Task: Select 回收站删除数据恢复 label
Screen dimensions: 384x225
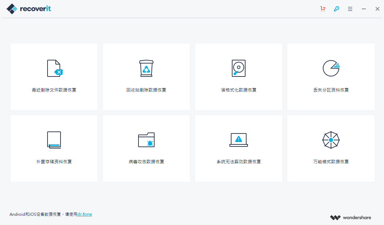Action: 146,90
